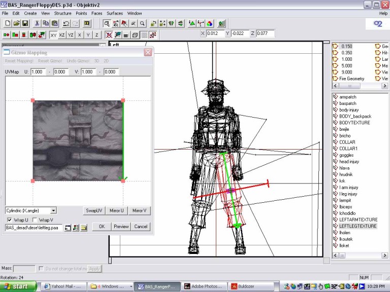
Task: Open the Cylindric (X,angle) mapping dropdown
Action: pos(53,210)
